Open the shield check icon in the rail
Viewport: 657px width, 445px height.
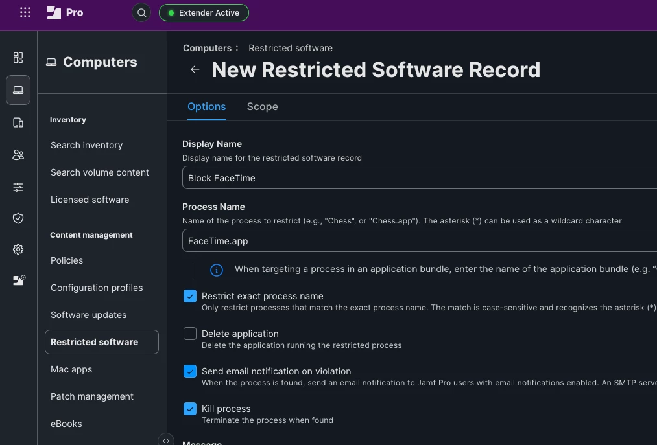18,218
